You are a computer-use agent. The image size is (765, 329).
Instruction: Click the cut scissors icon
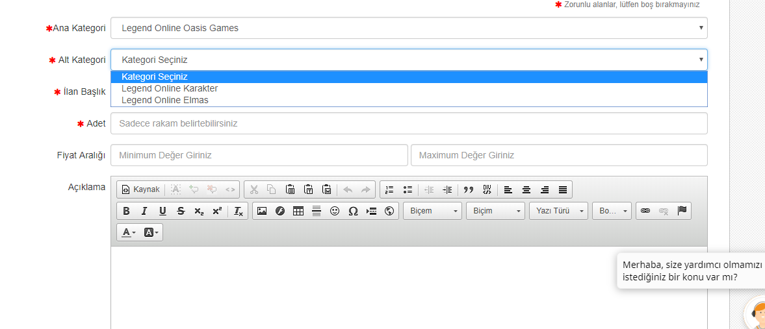tap(253, 189)
